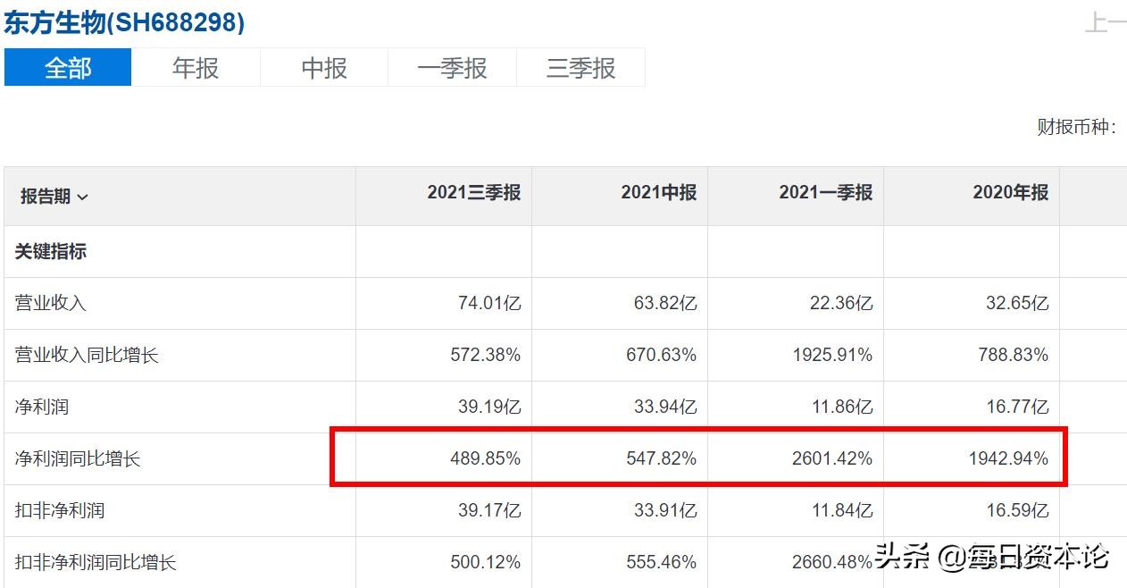
Task: Select the 扣非净利润 row label
Action: click(x=60, y=511)
